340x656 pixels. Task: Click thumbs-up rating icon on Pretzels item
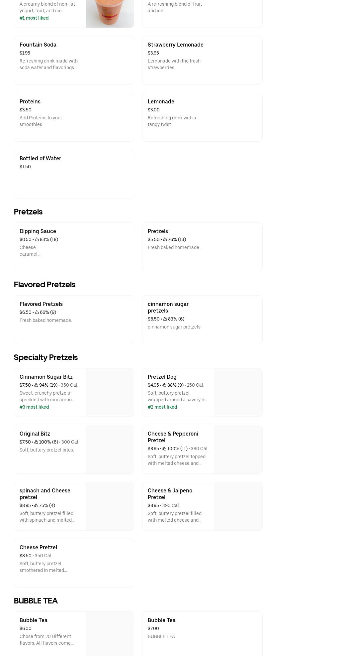[x=165, y=239]
